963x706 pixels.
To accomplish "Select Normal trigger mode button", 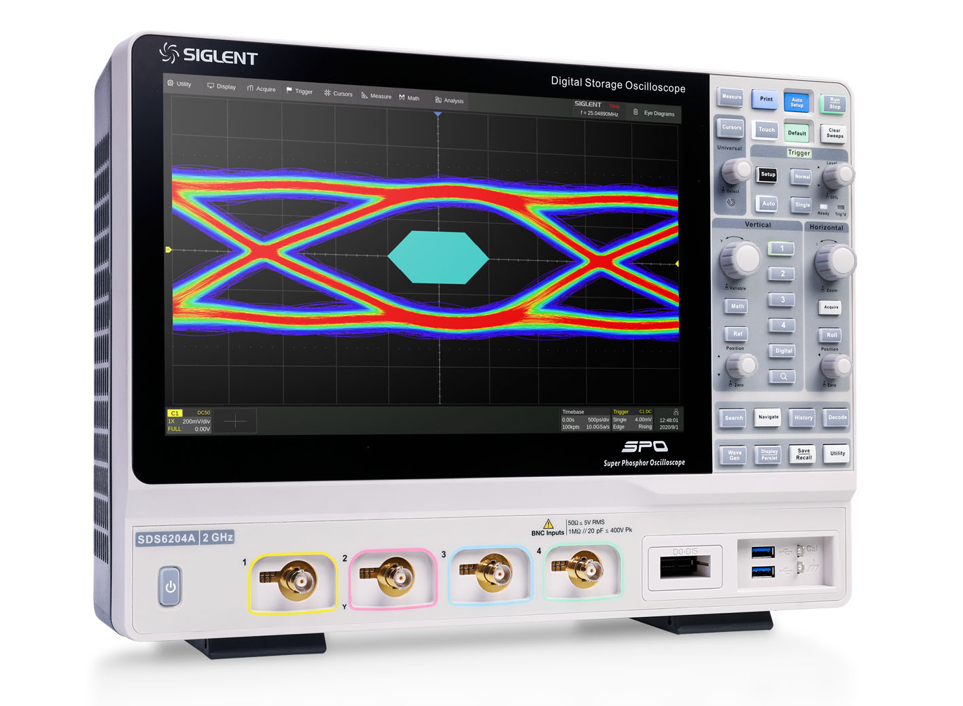I will coord(802,177).
